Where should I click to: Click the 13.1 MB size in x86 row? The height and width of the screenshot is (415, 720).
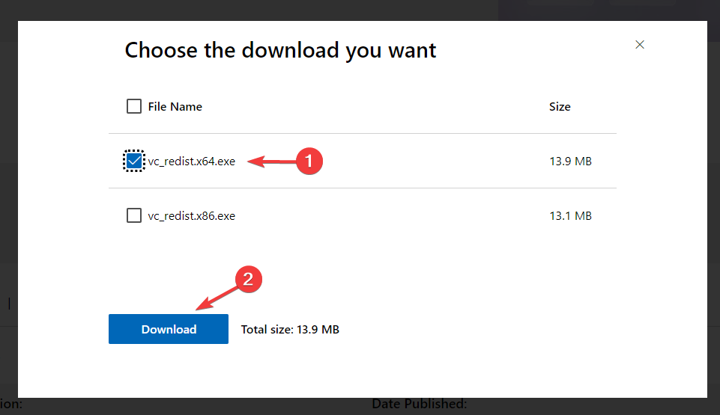coord(570,215)
